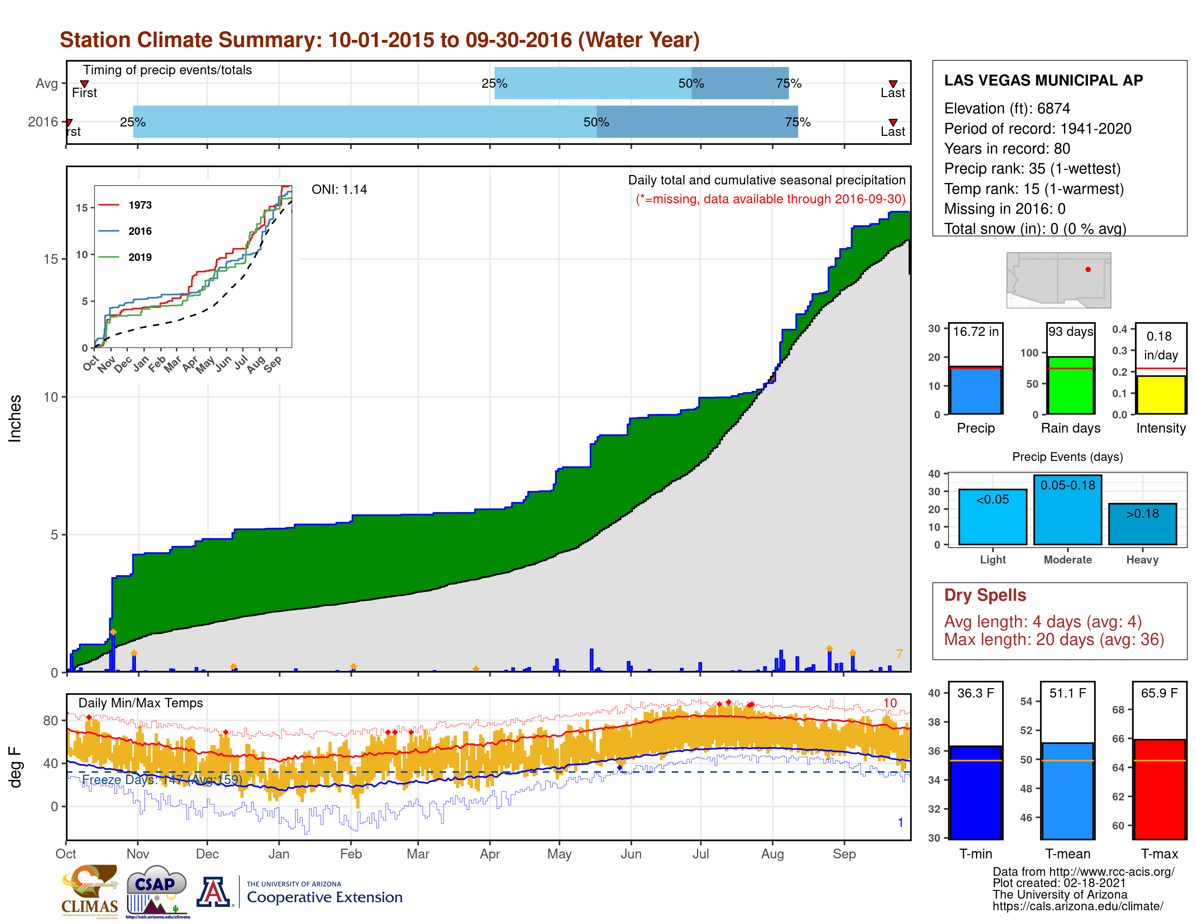Click the rcc-acis.org data source link

[x=1083, y=872]
